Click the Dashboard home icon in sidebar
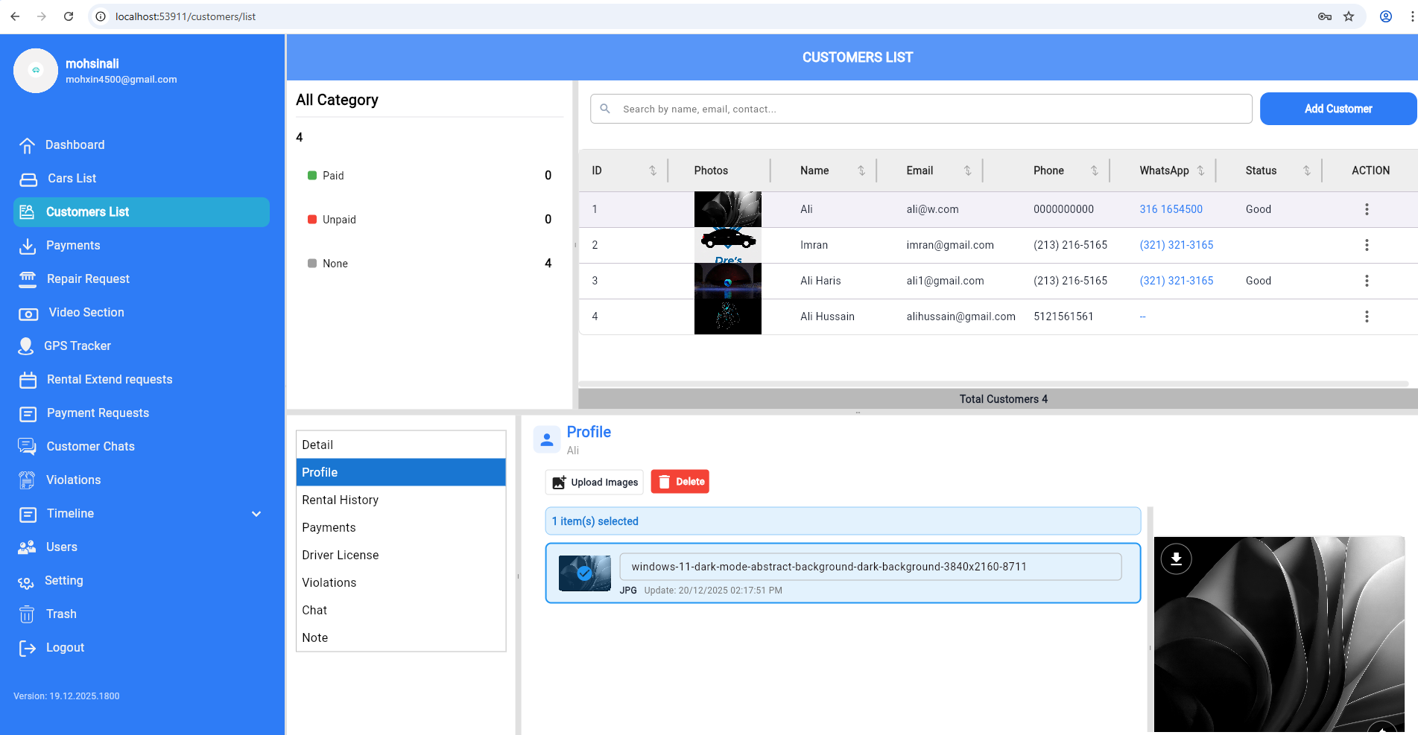 (28, 145)
